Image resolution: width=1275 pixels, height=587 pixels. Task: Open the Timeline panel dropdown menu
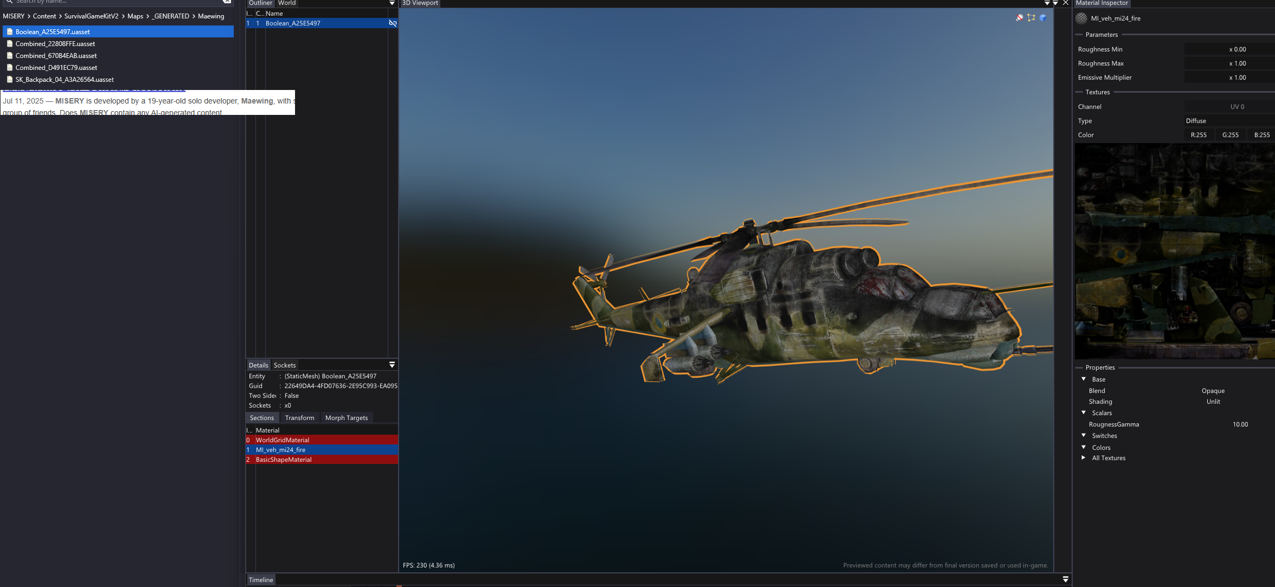click(x=1065, y=579)
